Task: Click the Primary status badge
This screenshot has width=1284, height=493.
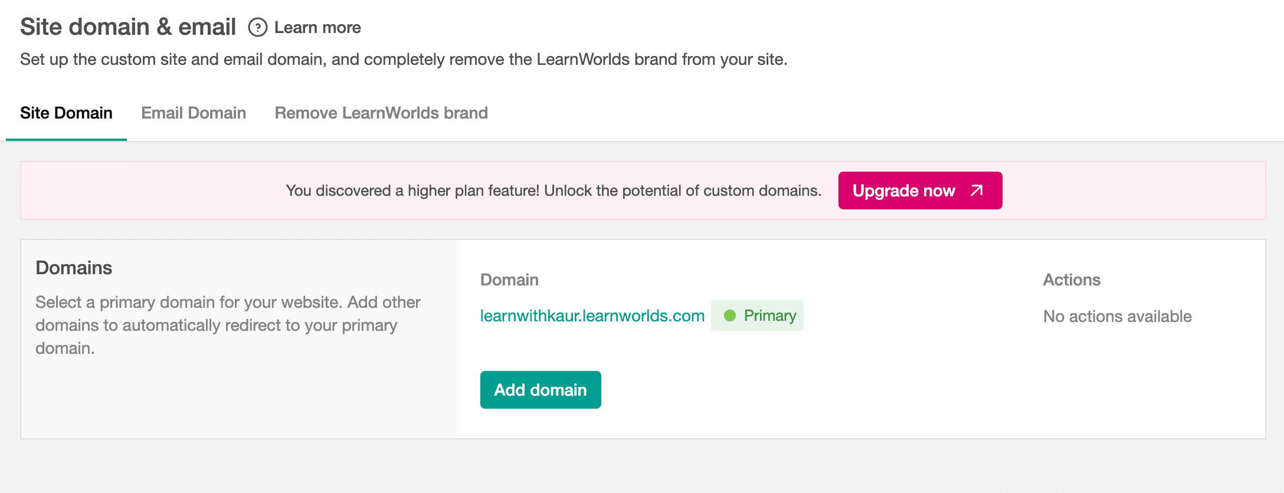Action: pos(757,315)
